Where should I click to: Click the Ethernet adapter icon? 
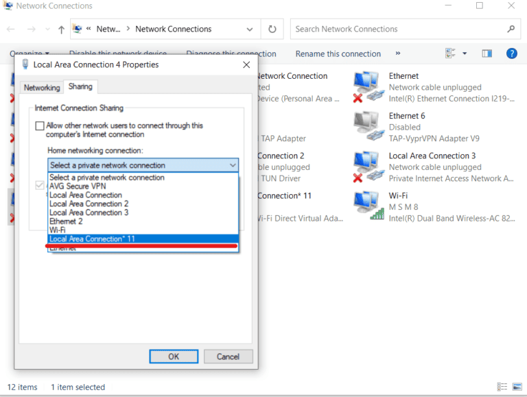368,86
